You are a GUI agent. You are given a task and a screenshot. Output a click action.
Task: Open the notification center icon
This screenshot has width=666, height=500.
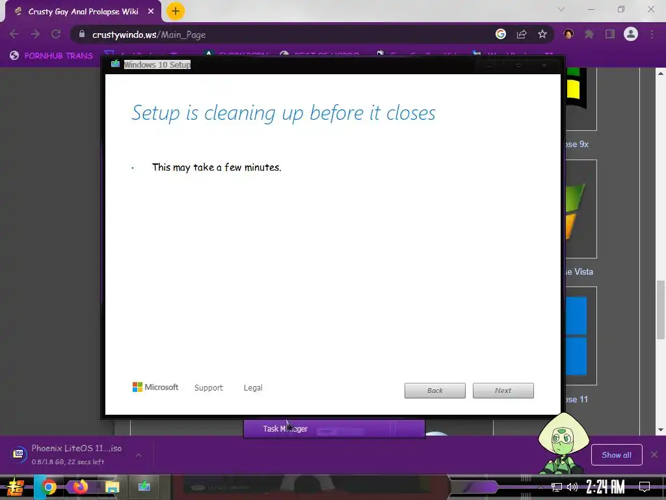point(645,487)
